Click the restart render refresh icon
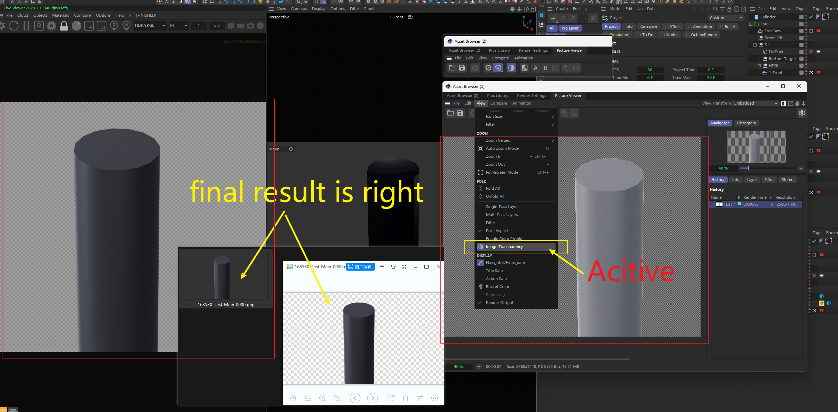 pos(14,26)
